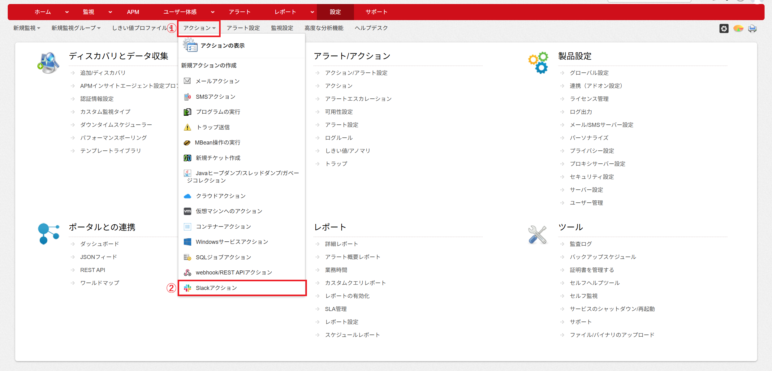Open the サポート tab
Viewport: 772px width, 371px height.
376,12
